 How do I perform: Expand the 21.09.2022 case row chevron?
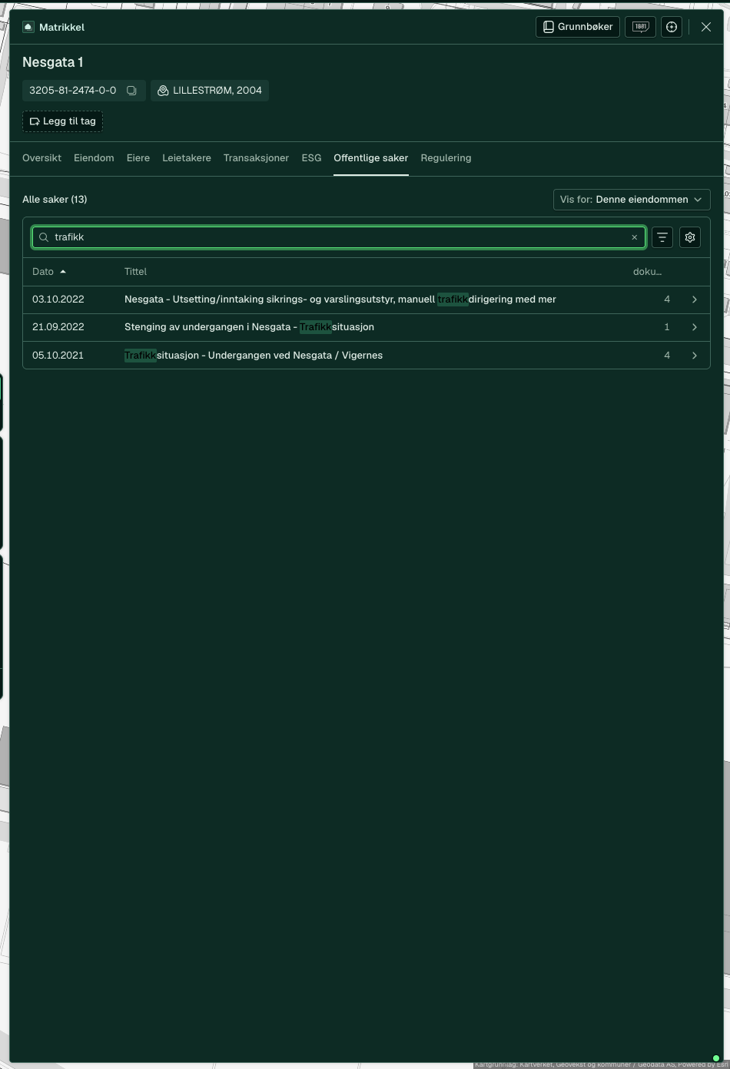(695, 327)
